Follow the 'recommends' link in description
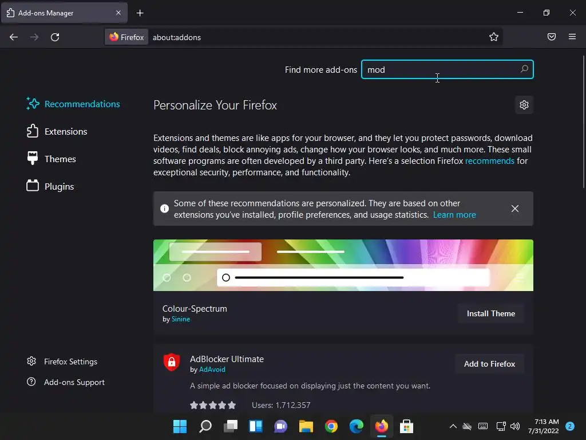The image size is (586, 440). [x=490, y=161]
